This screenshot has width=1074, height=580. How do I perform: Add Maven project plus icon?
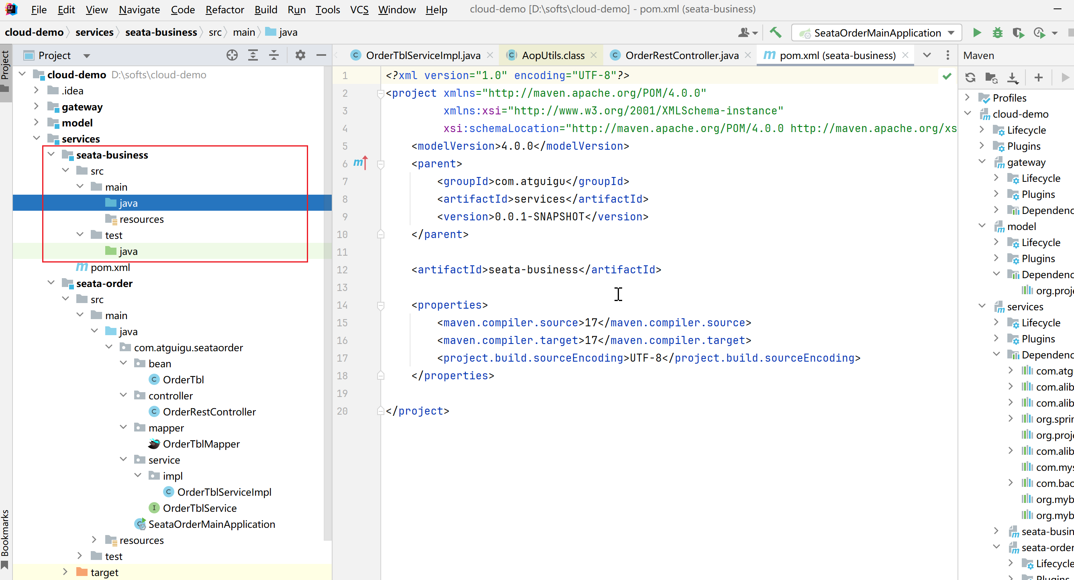point(1039,77)
